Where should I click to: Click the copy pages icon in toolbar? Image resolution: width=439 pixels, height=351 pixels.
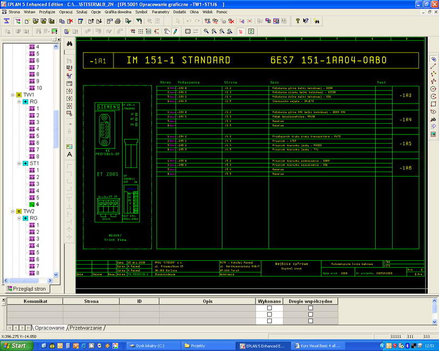click(x=62, y=21)
